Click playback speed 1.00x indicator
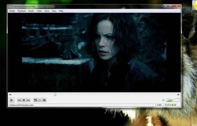Viewport: 197px width, 126px height. (x=160, y=105)
